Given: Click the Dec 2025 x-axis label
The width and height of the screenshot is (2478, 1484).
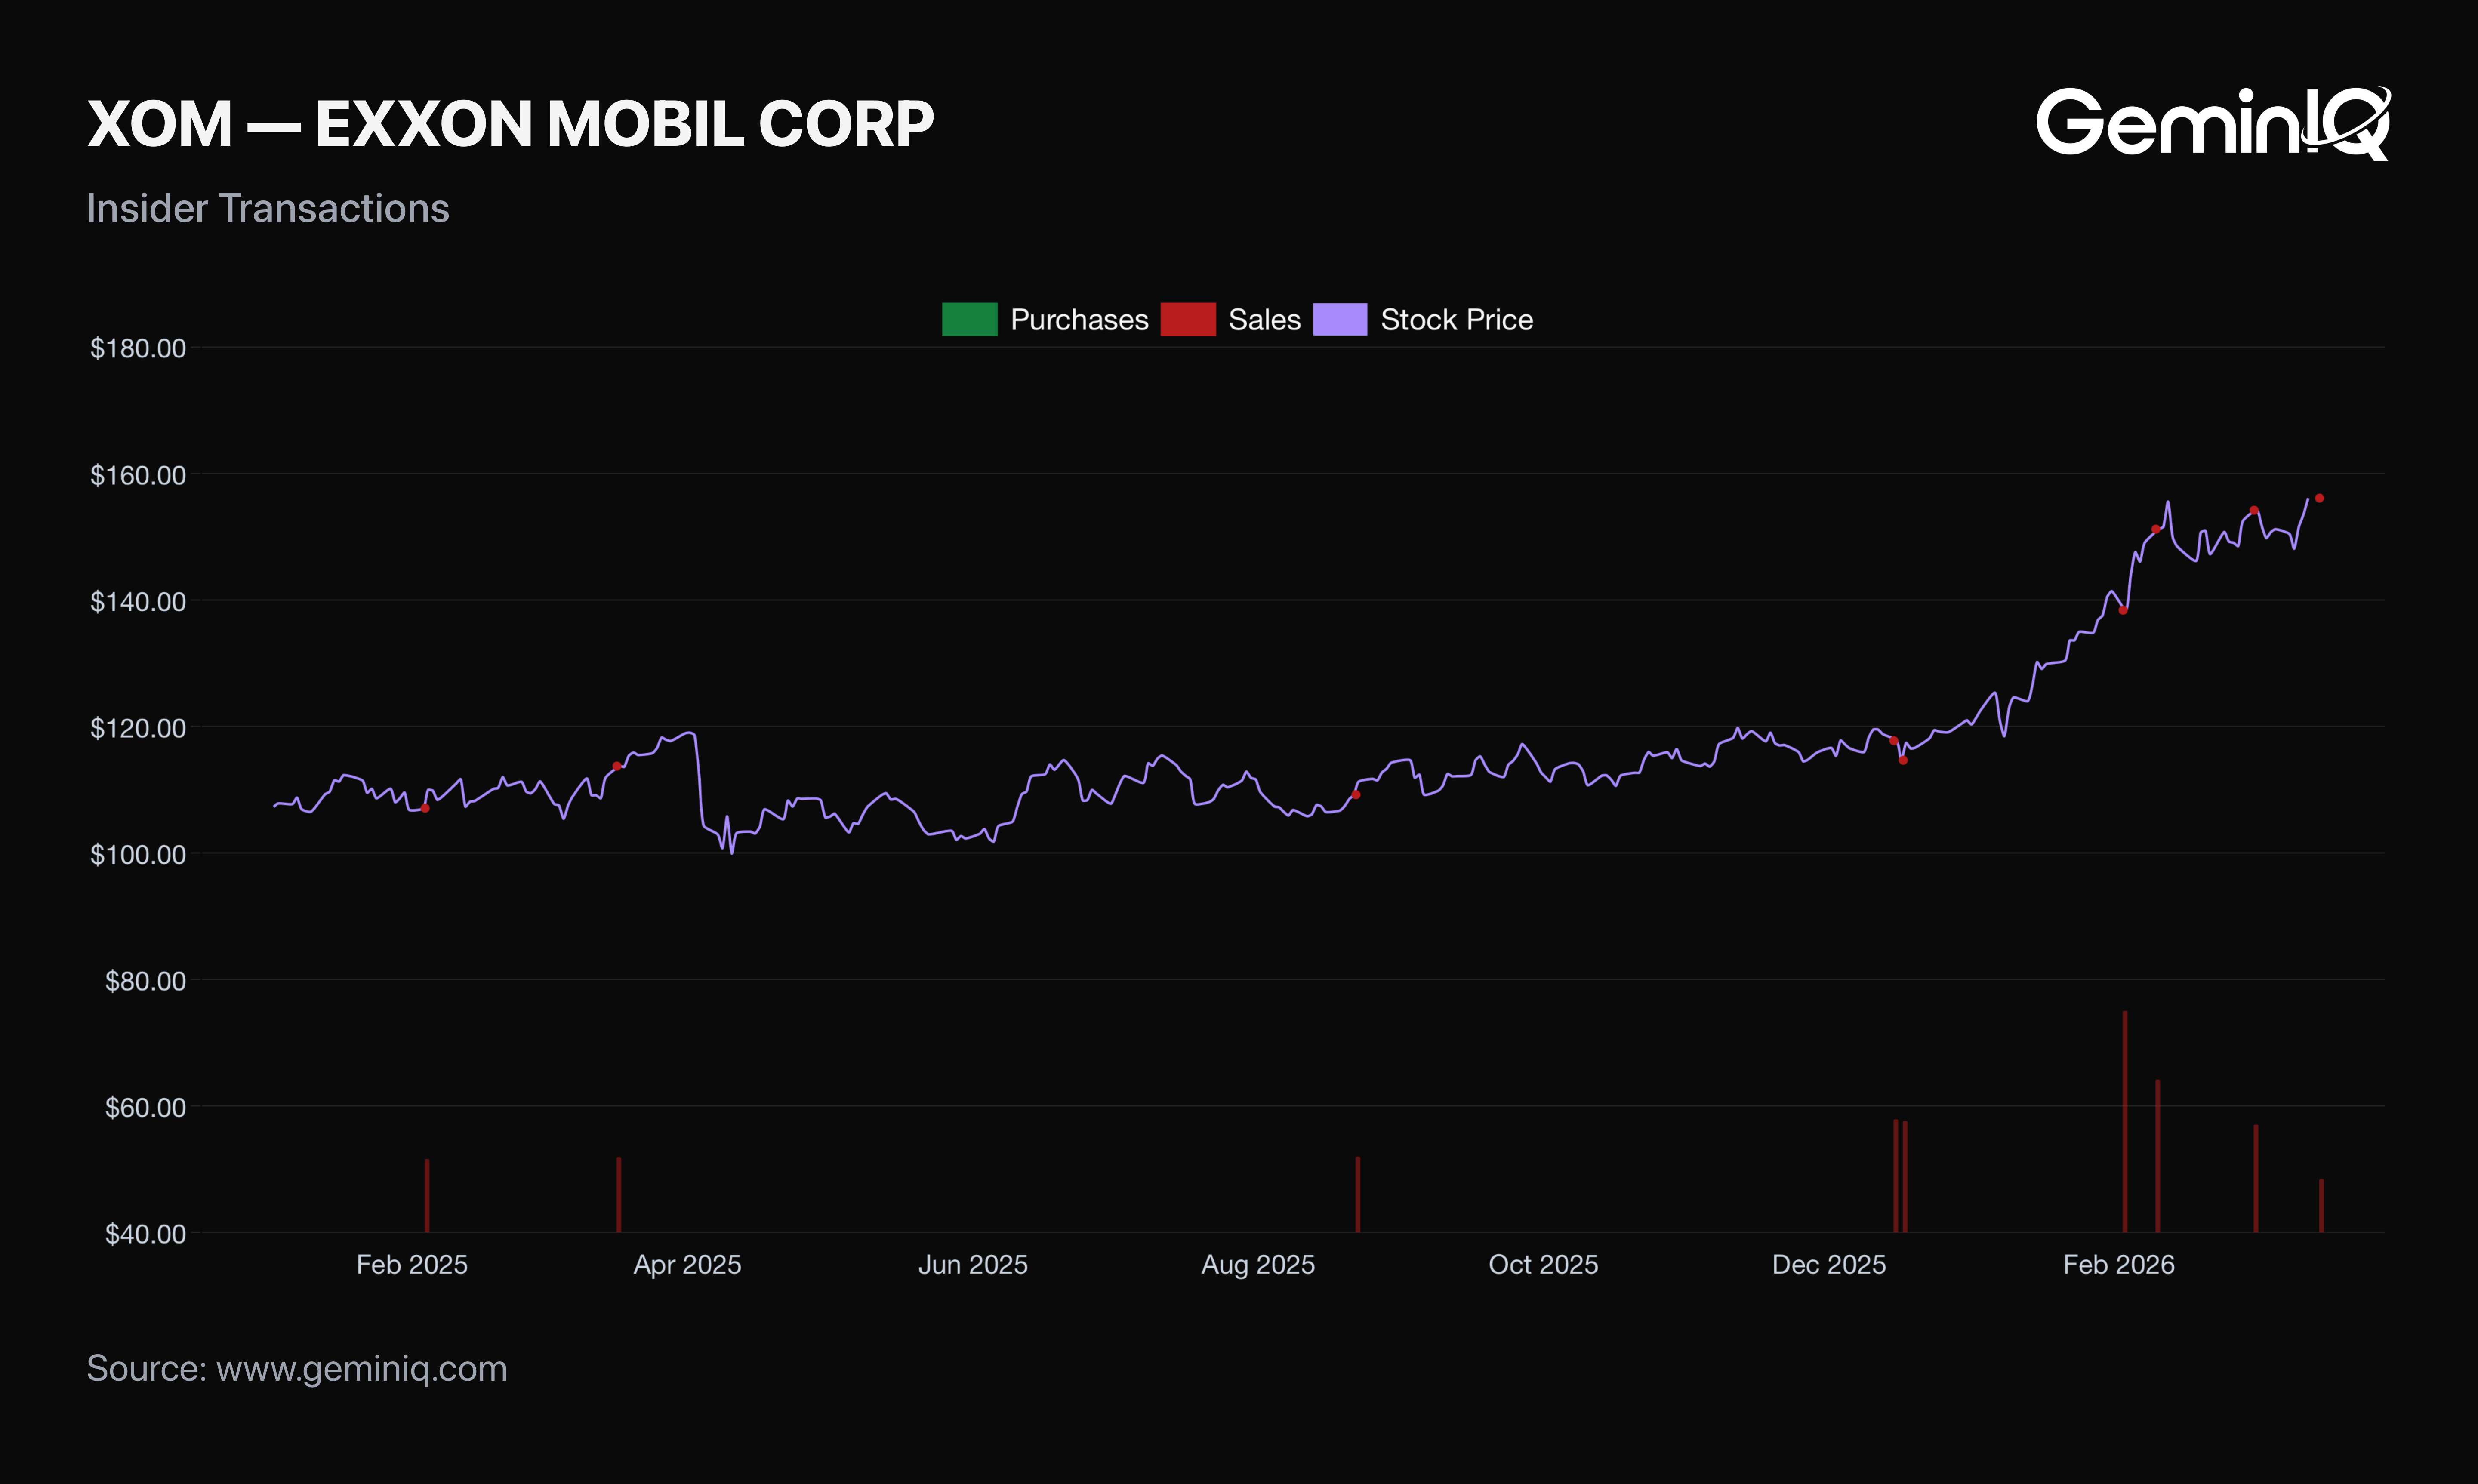Looking at the screenshot, I should 1829,1265.
